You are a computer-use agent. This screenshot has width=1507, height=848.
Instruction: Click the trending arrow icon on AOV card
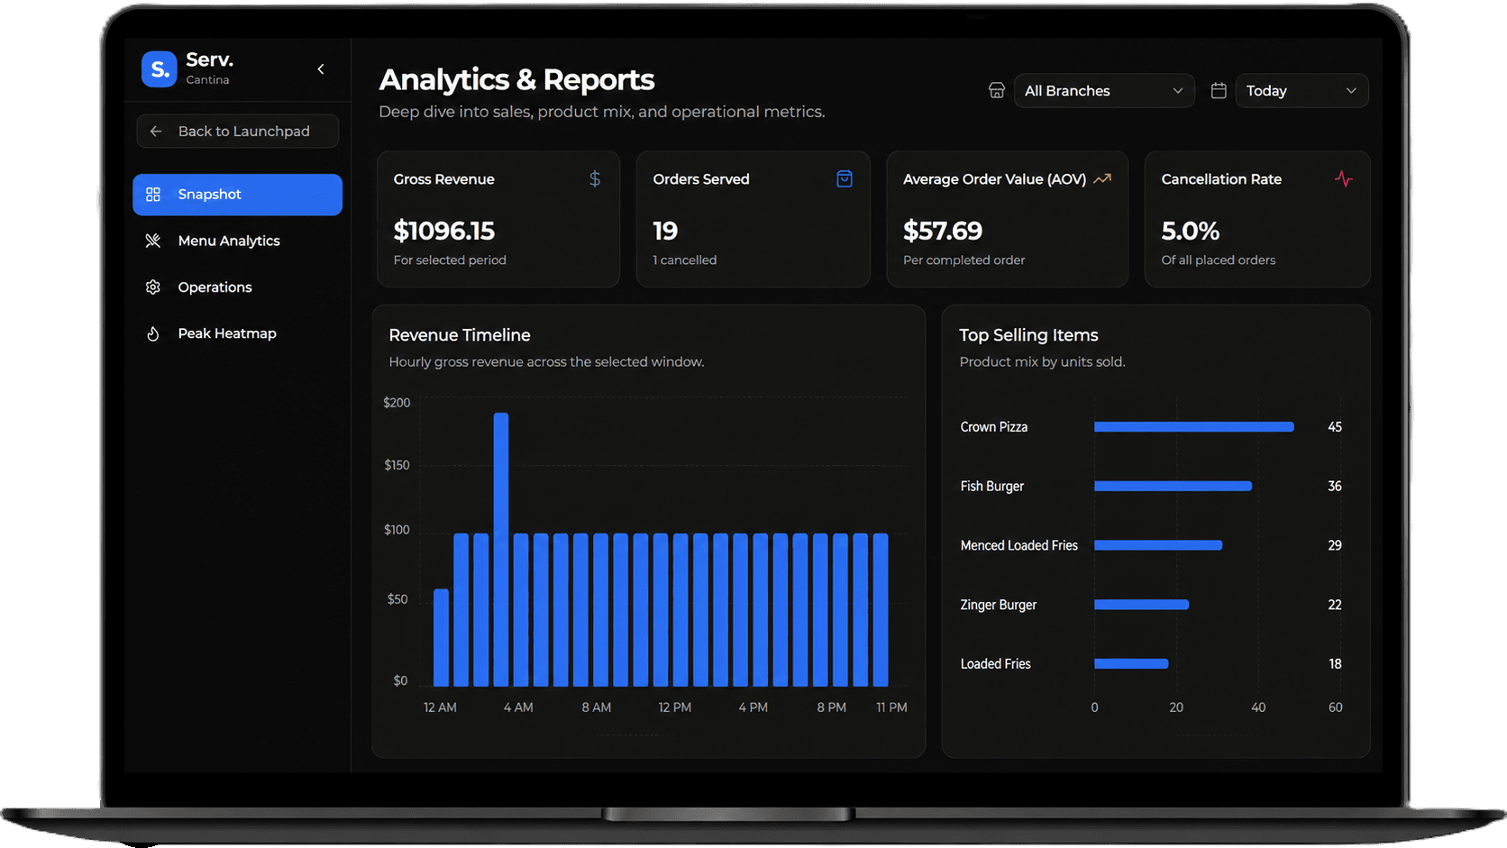pyautogui.click(x=1102, y=179)
